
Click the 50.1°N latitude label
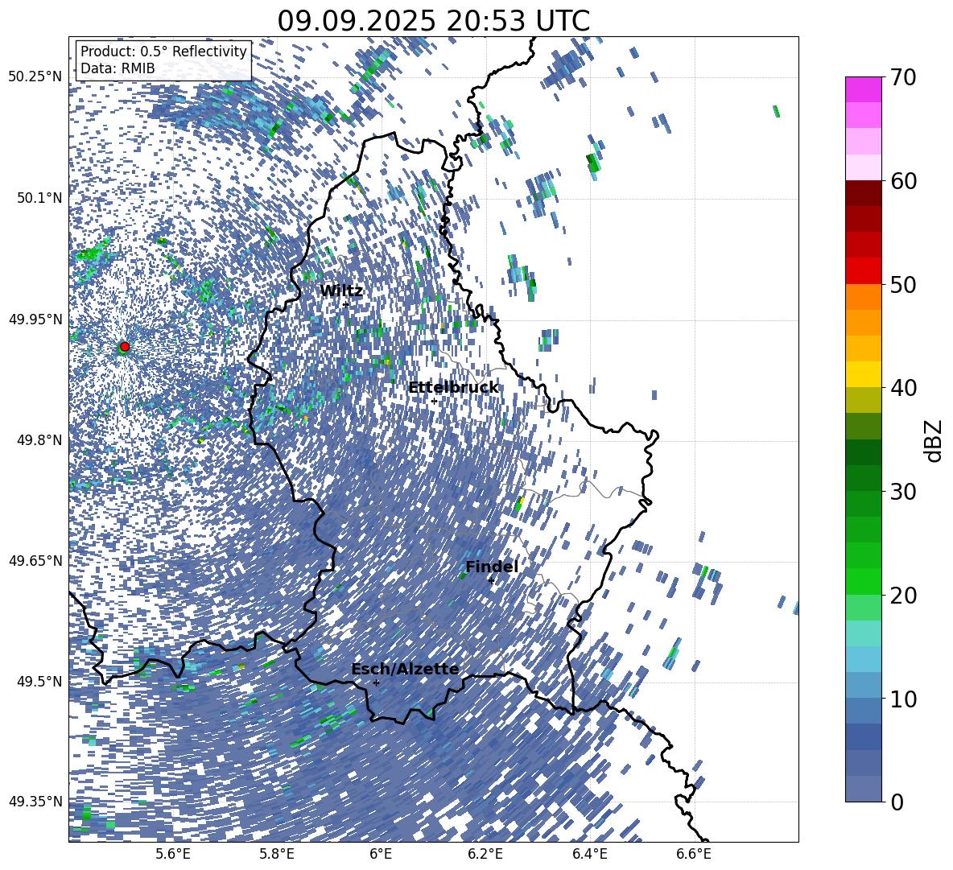tap(39, 198)
